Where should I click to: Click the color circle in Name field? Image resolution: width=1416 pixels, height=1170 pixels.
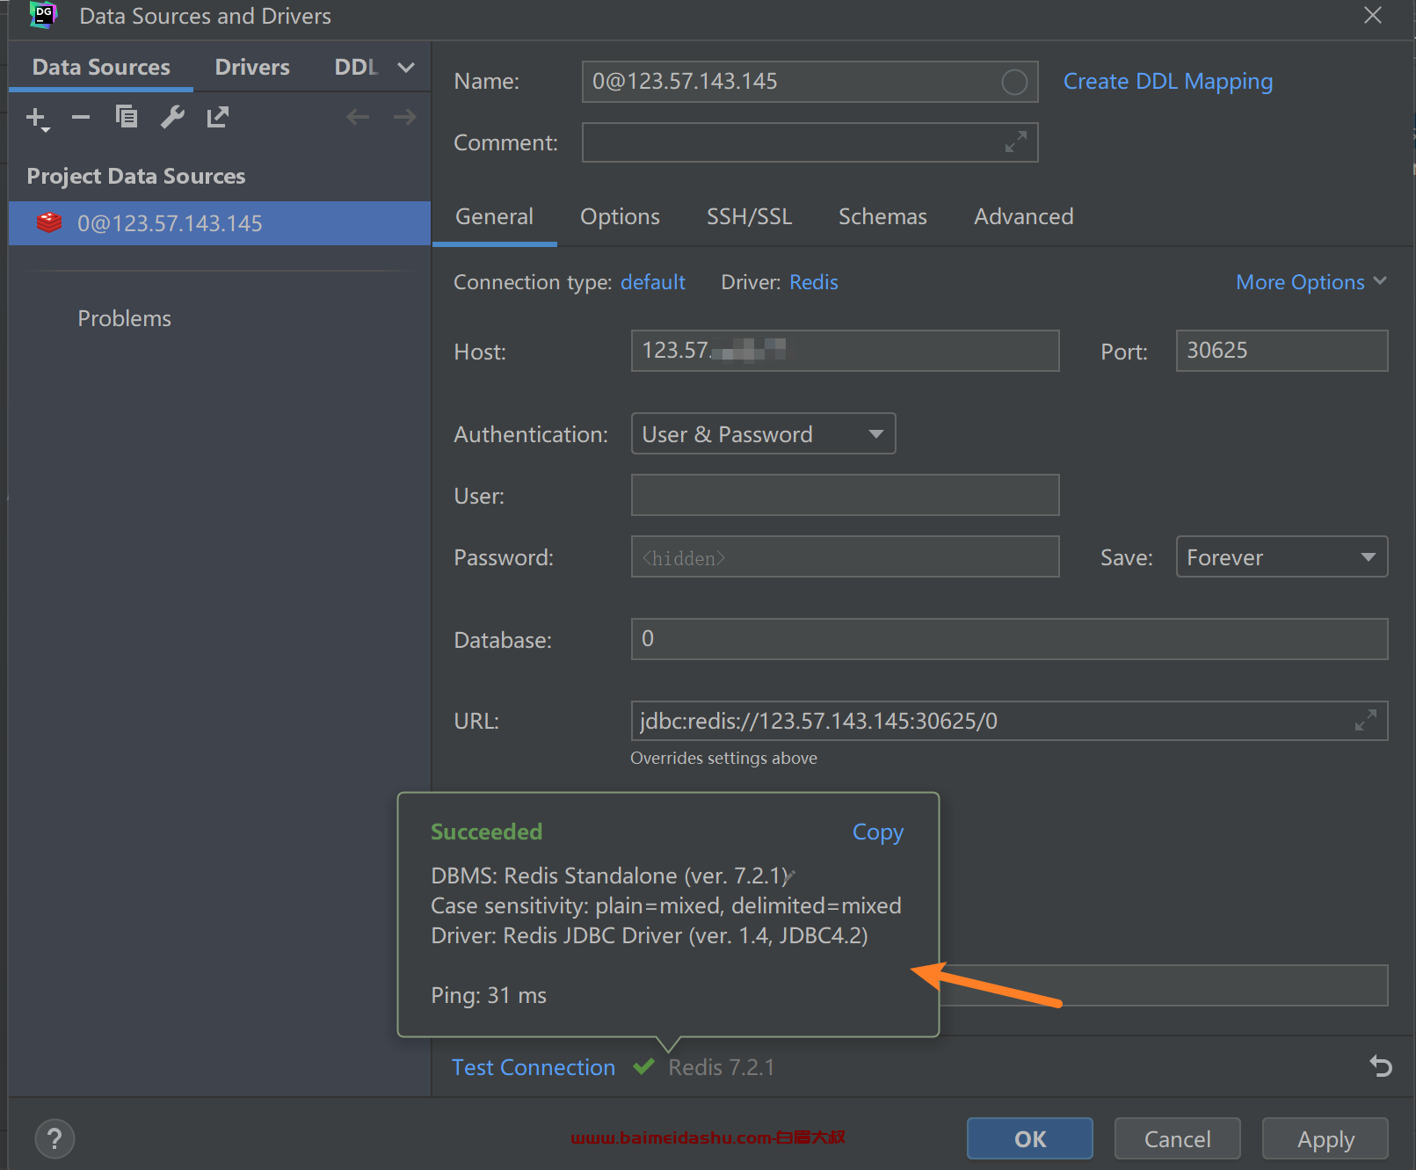pos(1014,82)
